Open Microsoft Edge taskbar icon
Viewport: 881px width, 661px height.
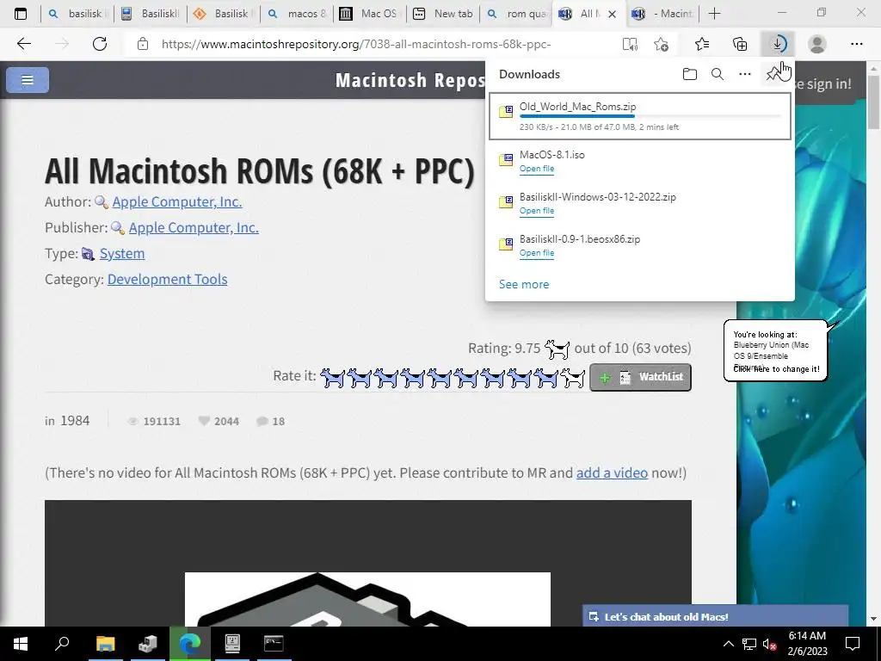[190, 644]
